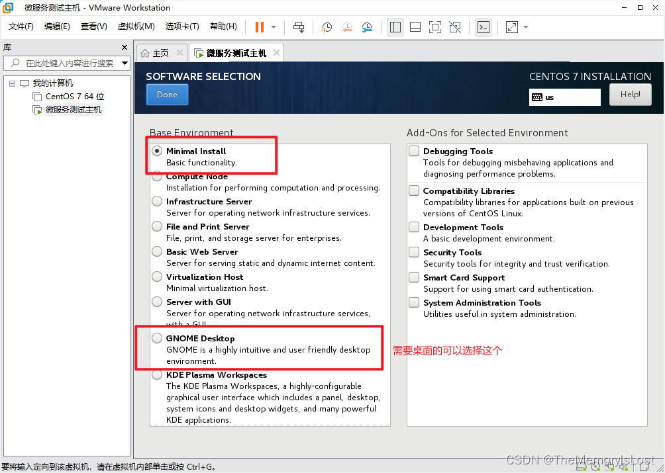Viewport: 665px width, 473px height.
Task: Click the magnifier icon in library search
Action: (15, 63)
